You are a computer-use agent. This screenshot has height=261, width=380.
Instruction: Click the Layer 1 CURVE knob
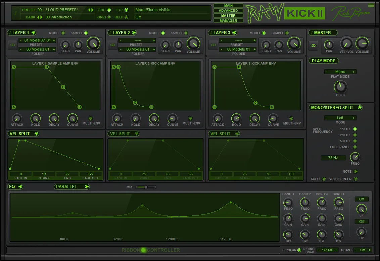click(72, 118)
